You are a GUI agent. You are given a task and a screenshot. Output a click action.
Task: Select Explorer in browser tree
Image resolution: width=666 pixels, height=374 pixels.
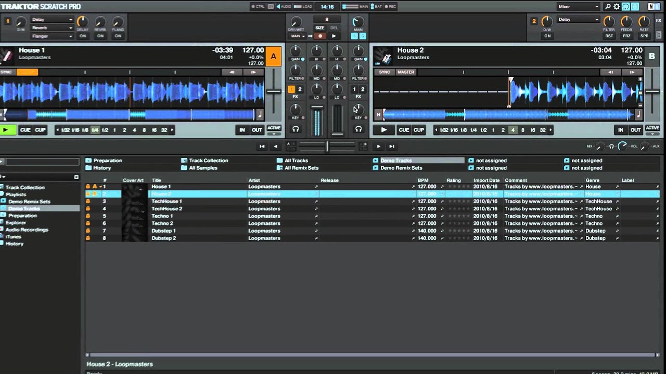coord(16,222)
